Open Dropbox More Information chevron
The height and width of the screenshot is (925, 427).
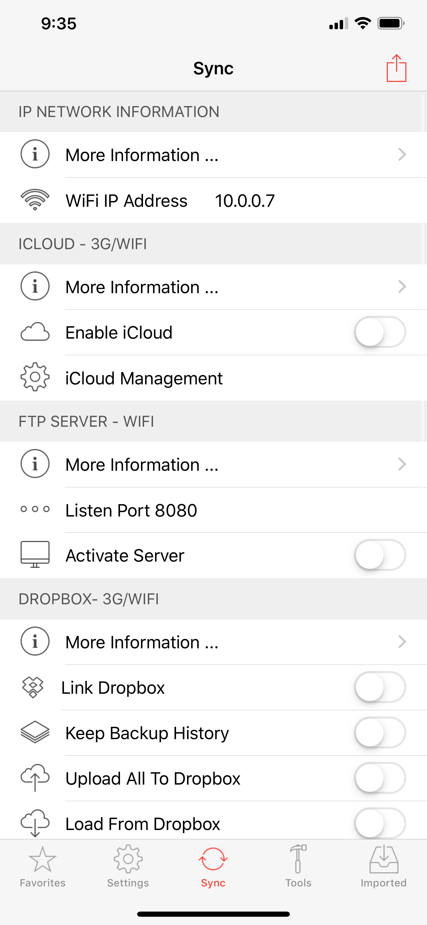pyautogui.click(x=402, y=642)
